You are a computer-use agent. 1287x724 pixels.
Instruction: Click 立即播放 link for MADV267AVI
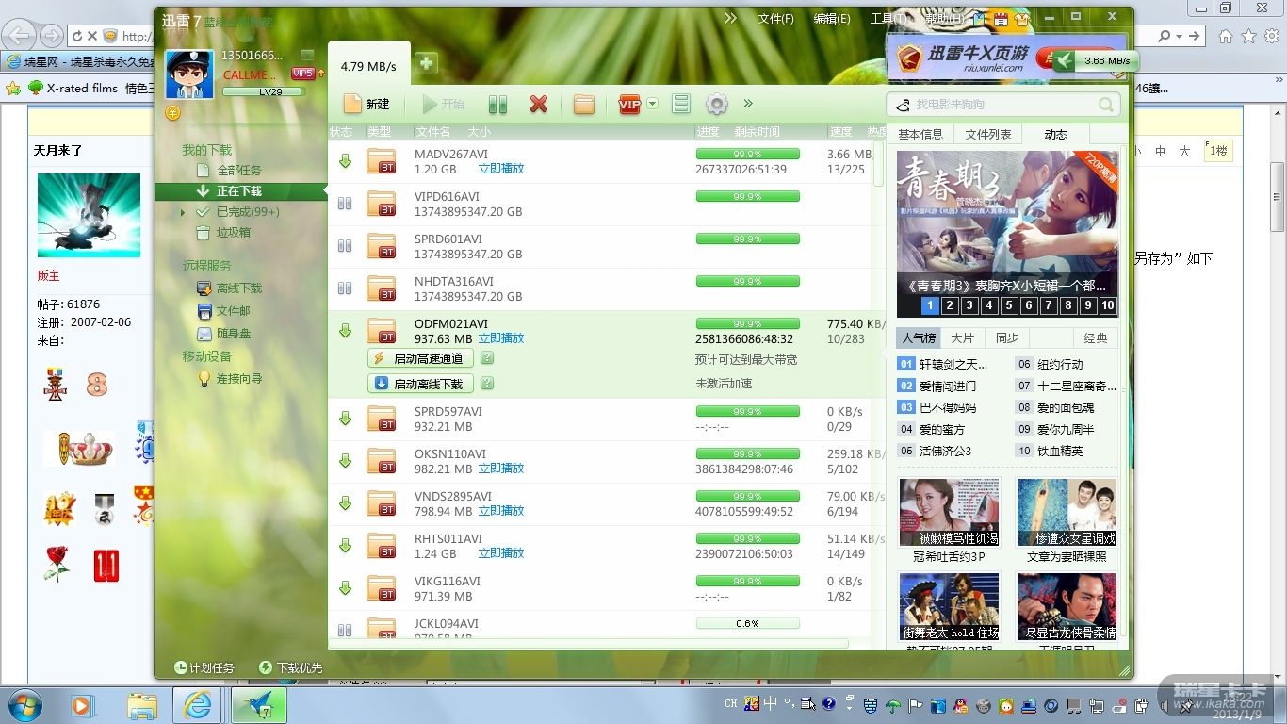pos(501,169)
